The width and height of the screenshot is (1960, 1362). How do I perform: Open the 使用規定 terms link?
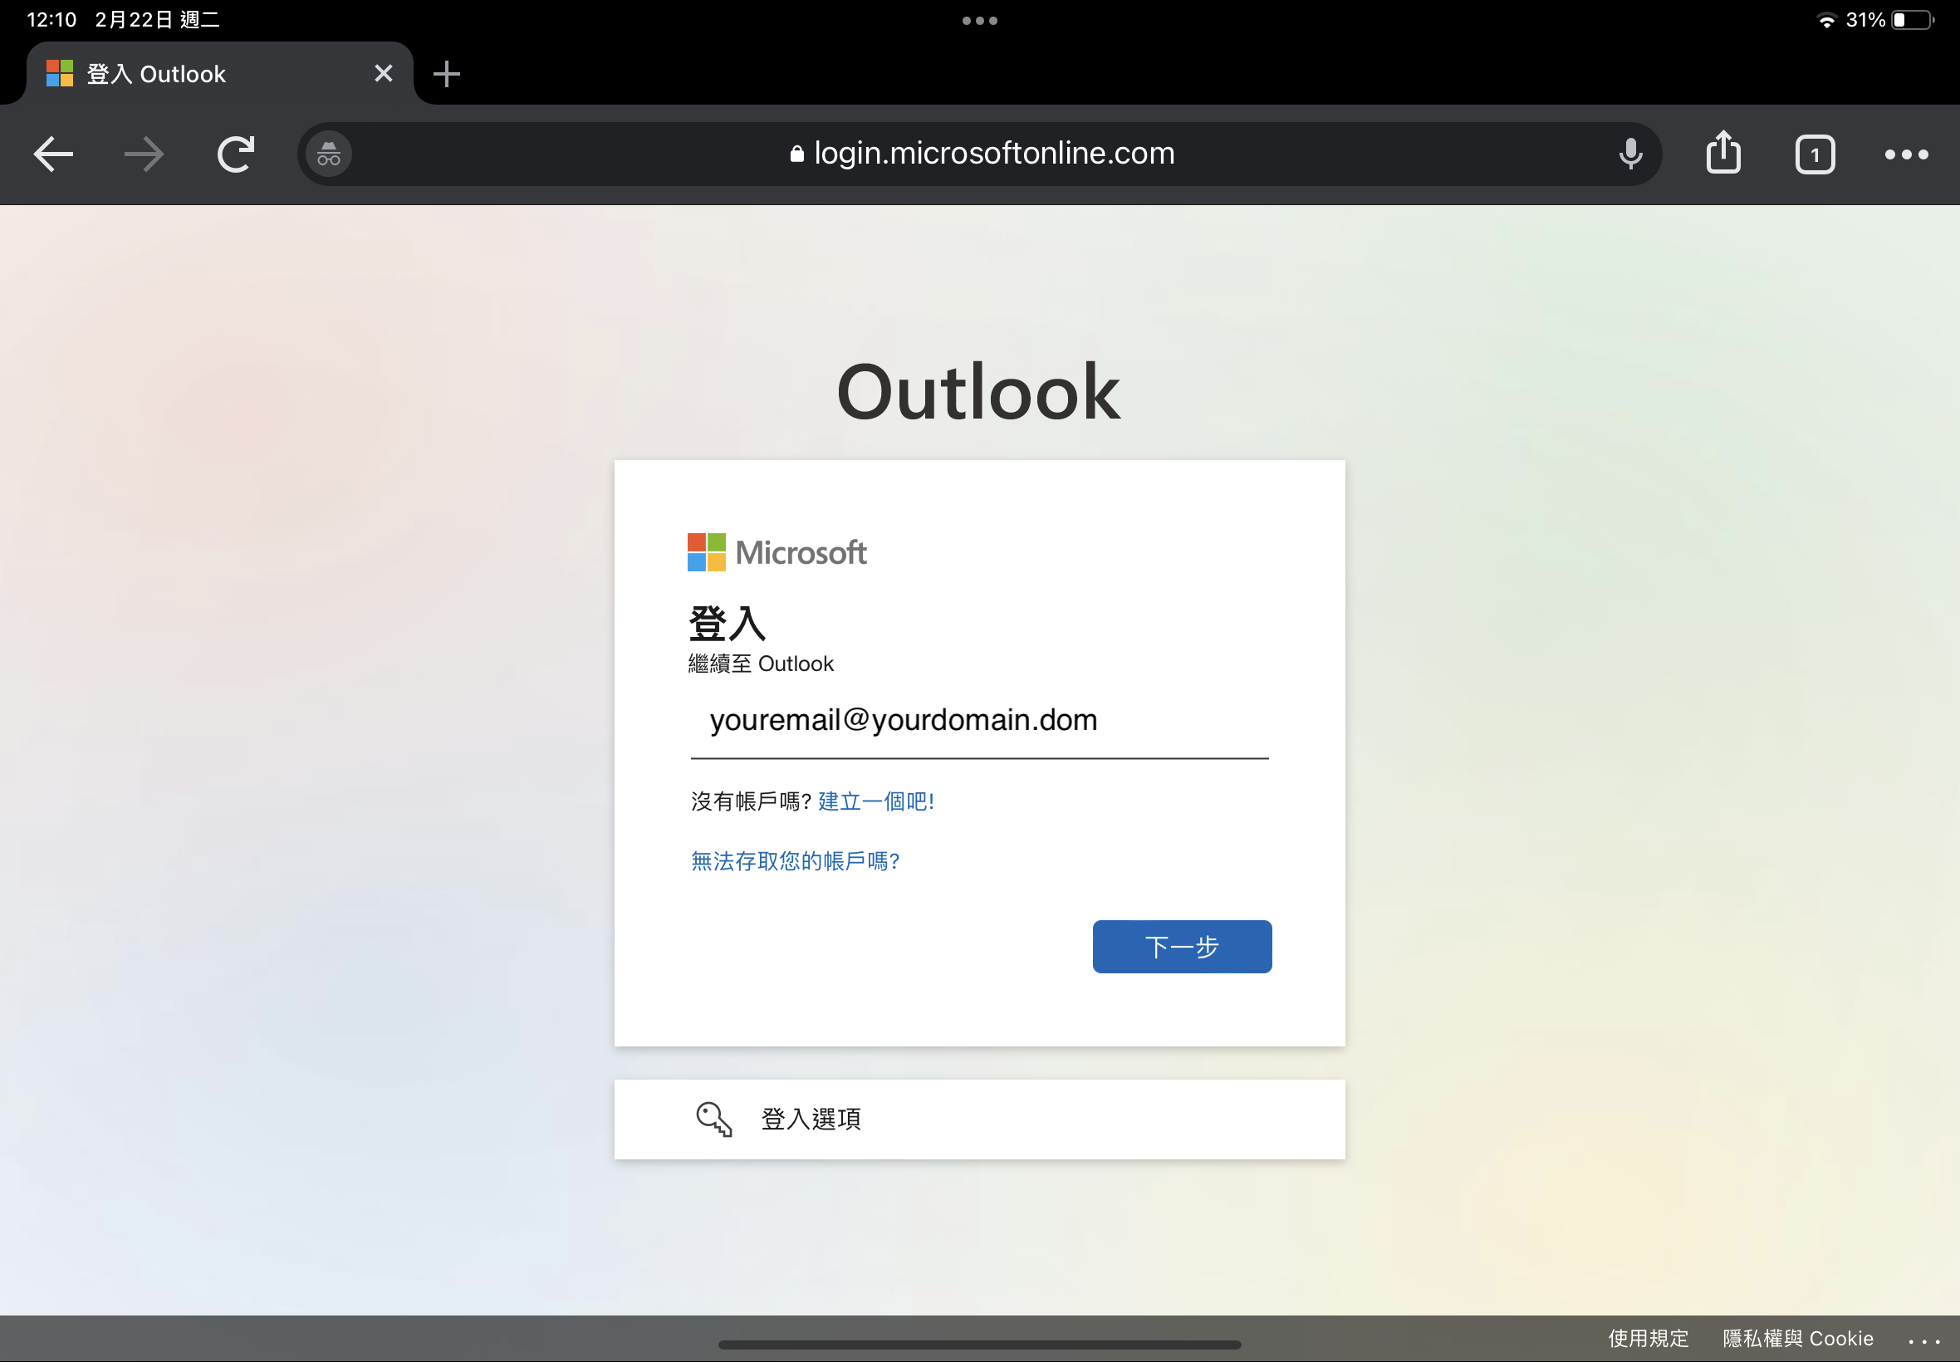tap(1648, 1338)
